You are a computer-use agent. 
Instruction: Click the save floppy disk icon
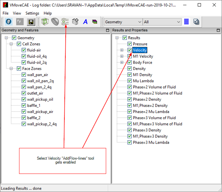[x=31, y=22]
